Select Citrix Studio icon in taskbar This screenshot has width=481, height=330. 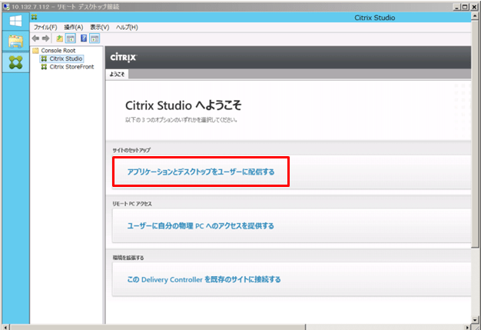(15, 62)
